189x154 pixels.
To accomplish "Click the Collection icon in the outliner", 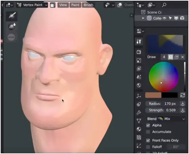I will 149,18.
